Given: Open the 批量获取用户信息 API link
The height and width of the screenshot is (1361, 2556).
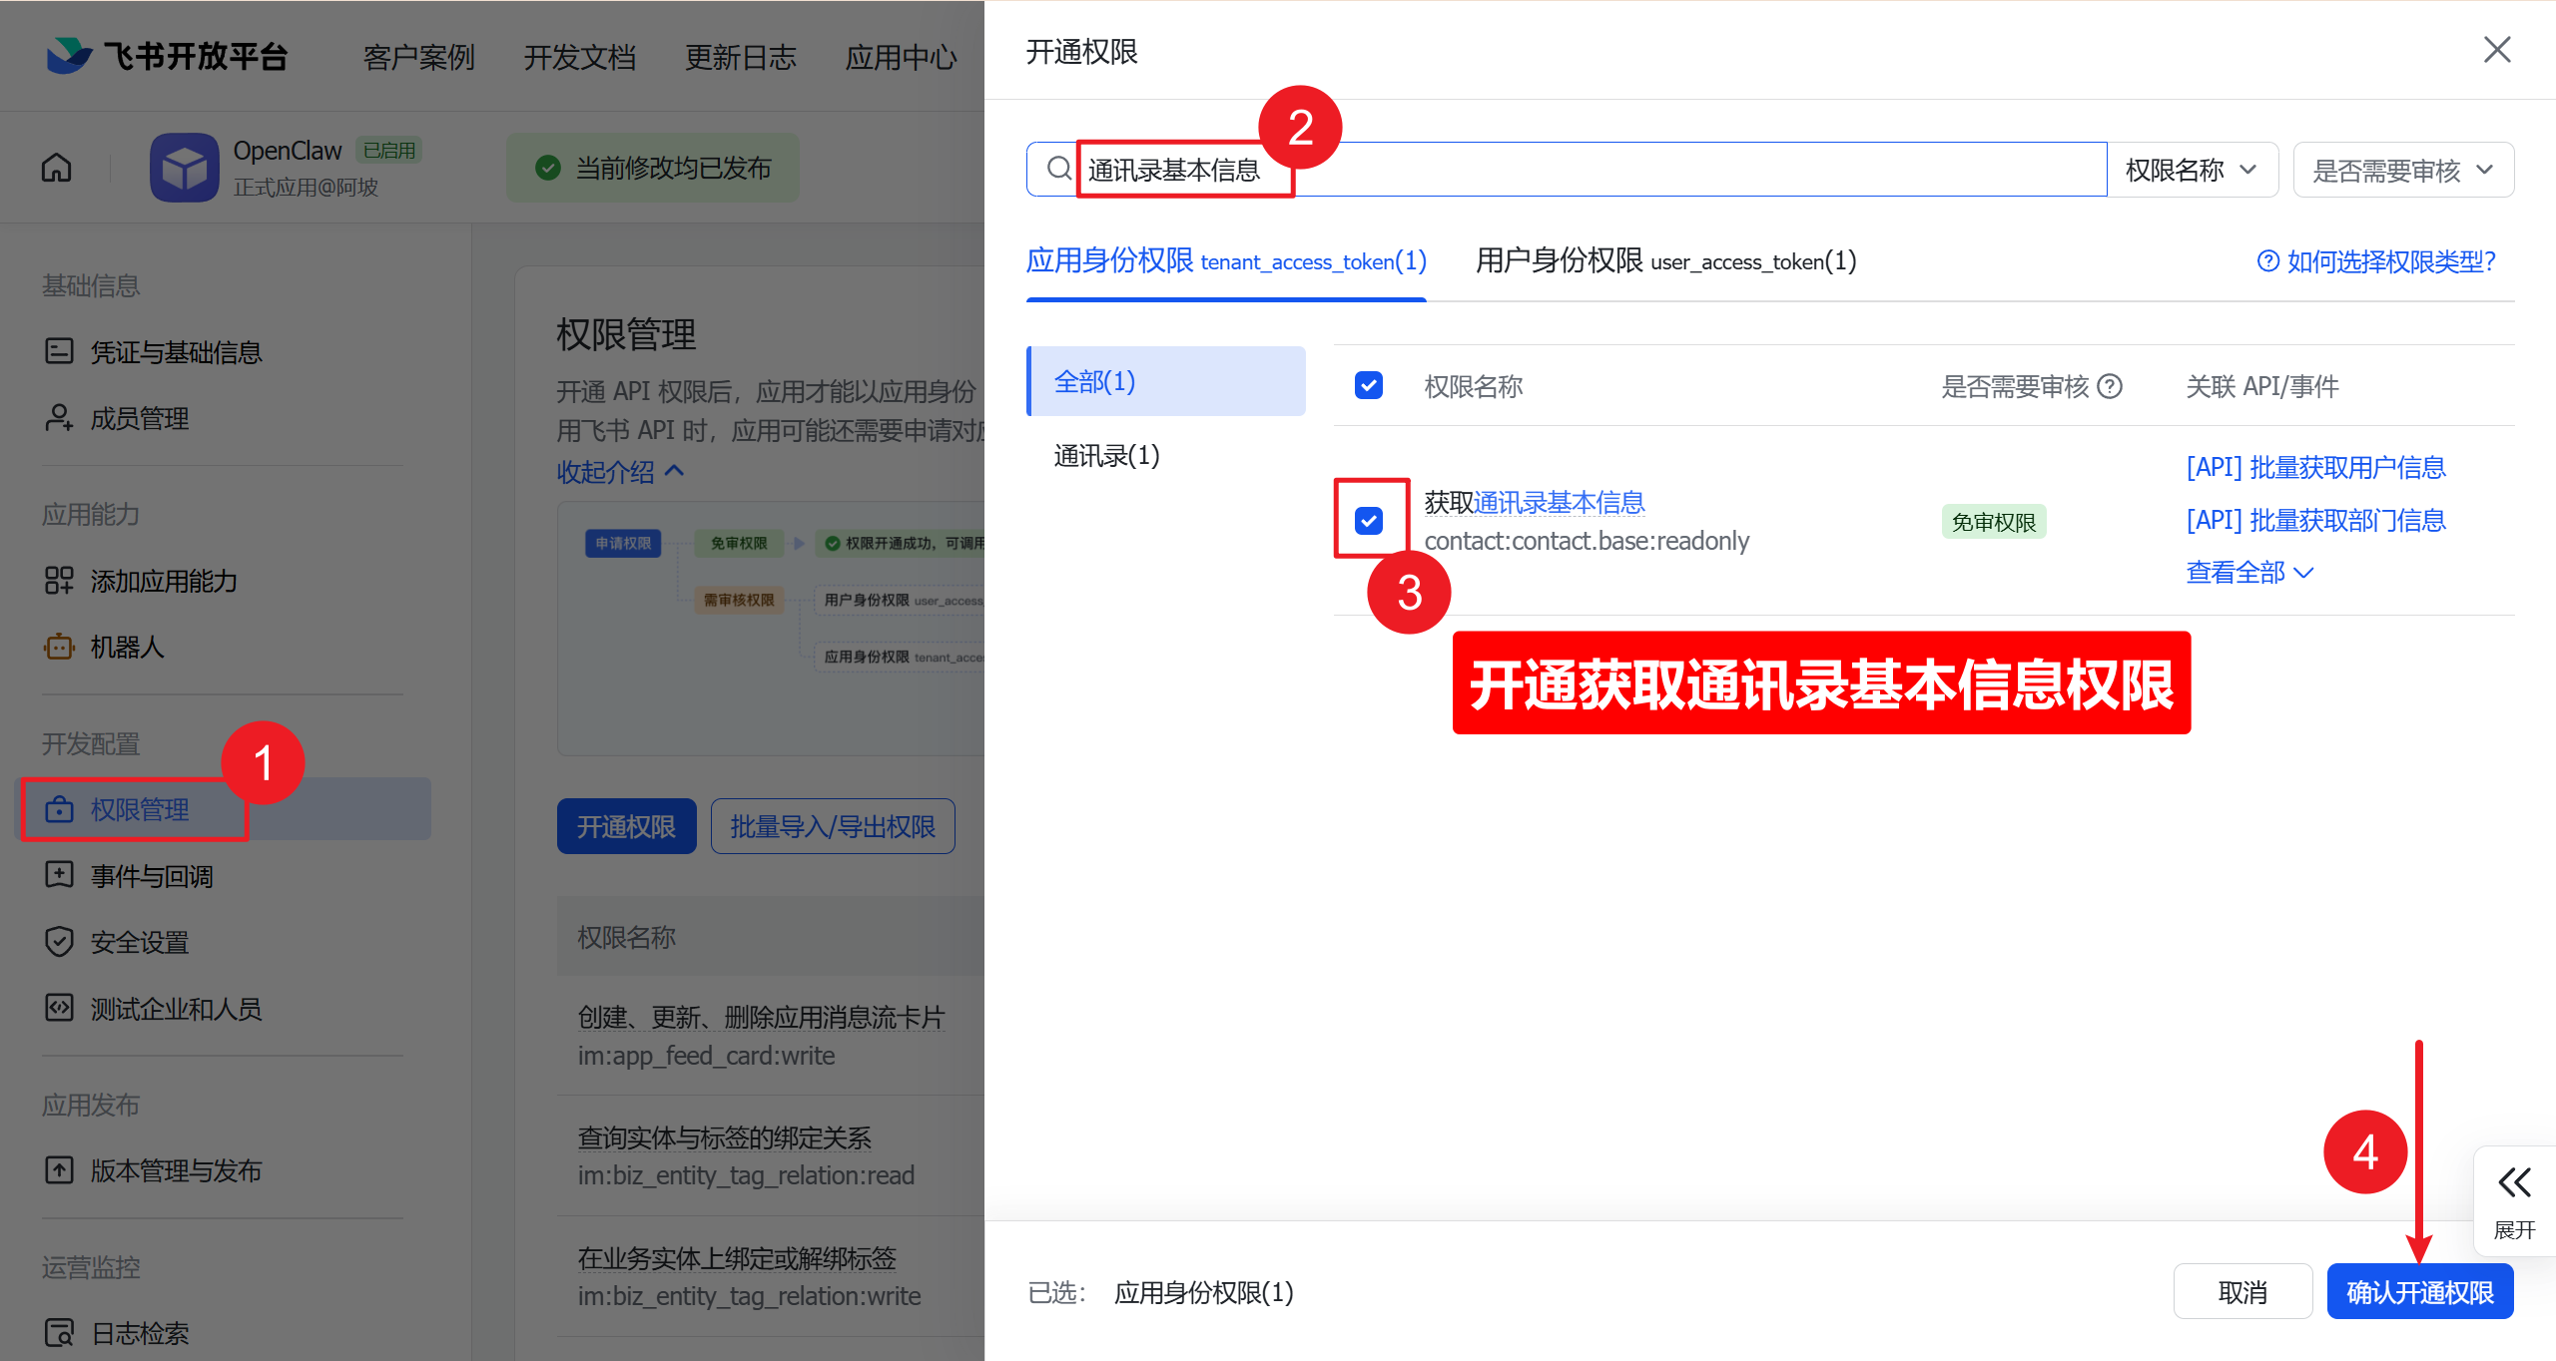Looking at the screenshot, I should coord(2314,467).
